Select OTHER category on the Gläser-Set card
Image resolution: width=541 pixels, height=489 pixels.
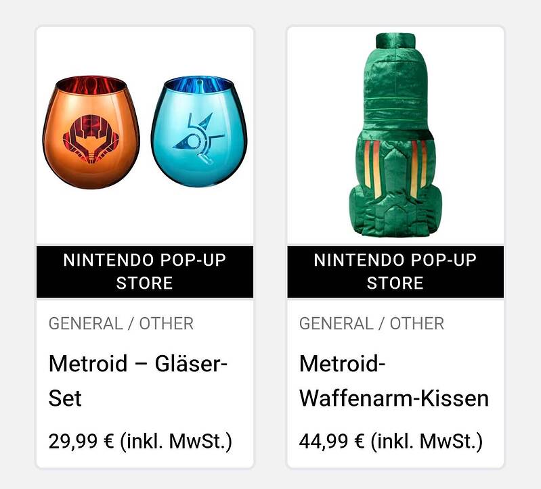(167, 324)
